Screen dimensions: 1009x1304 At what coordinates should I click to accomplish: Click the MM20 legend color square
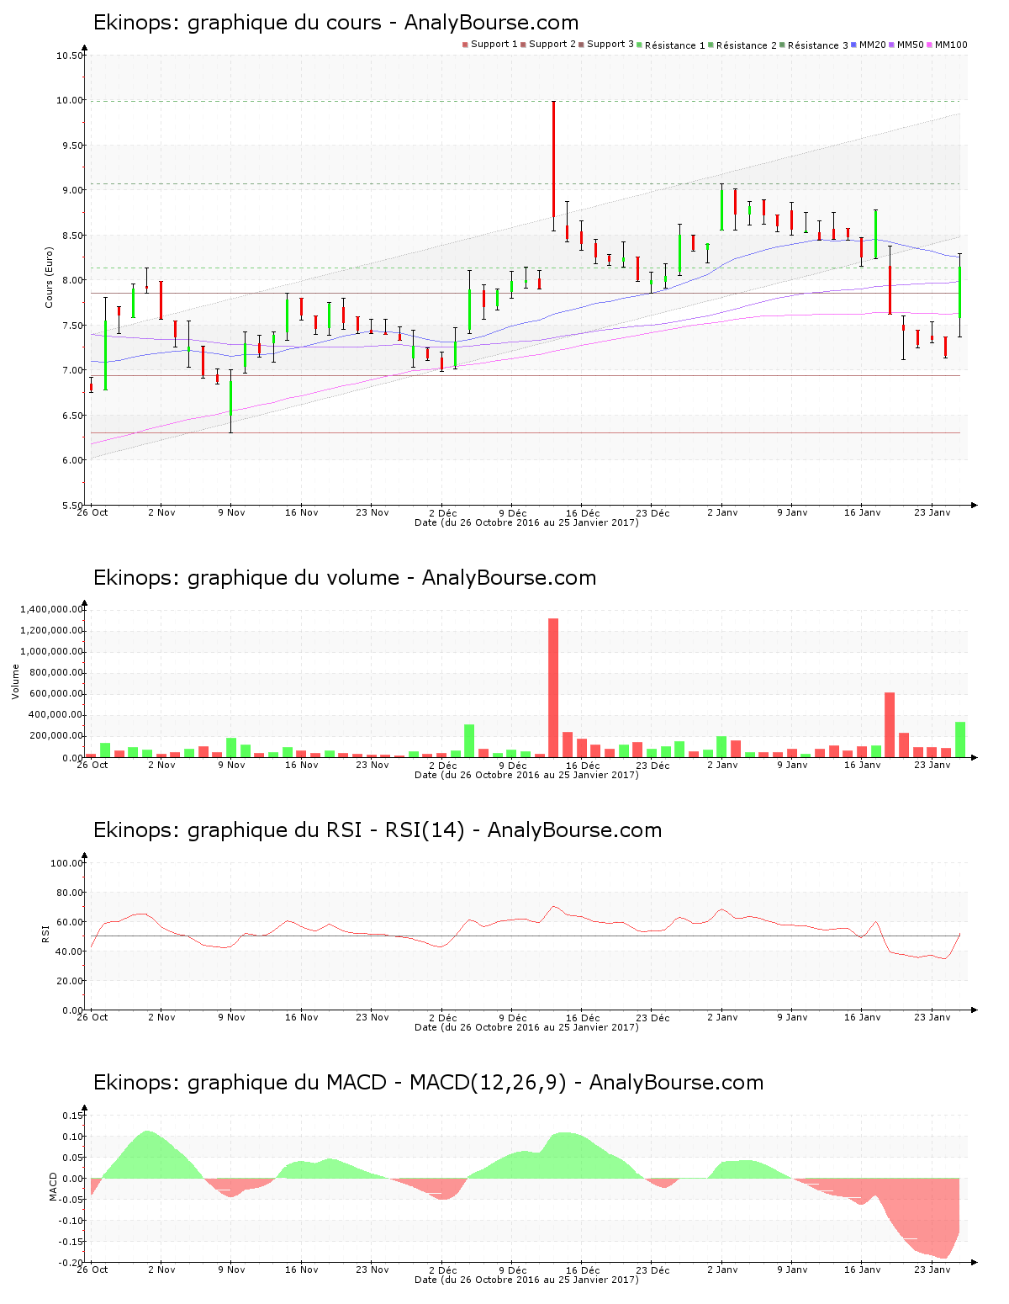854,45
